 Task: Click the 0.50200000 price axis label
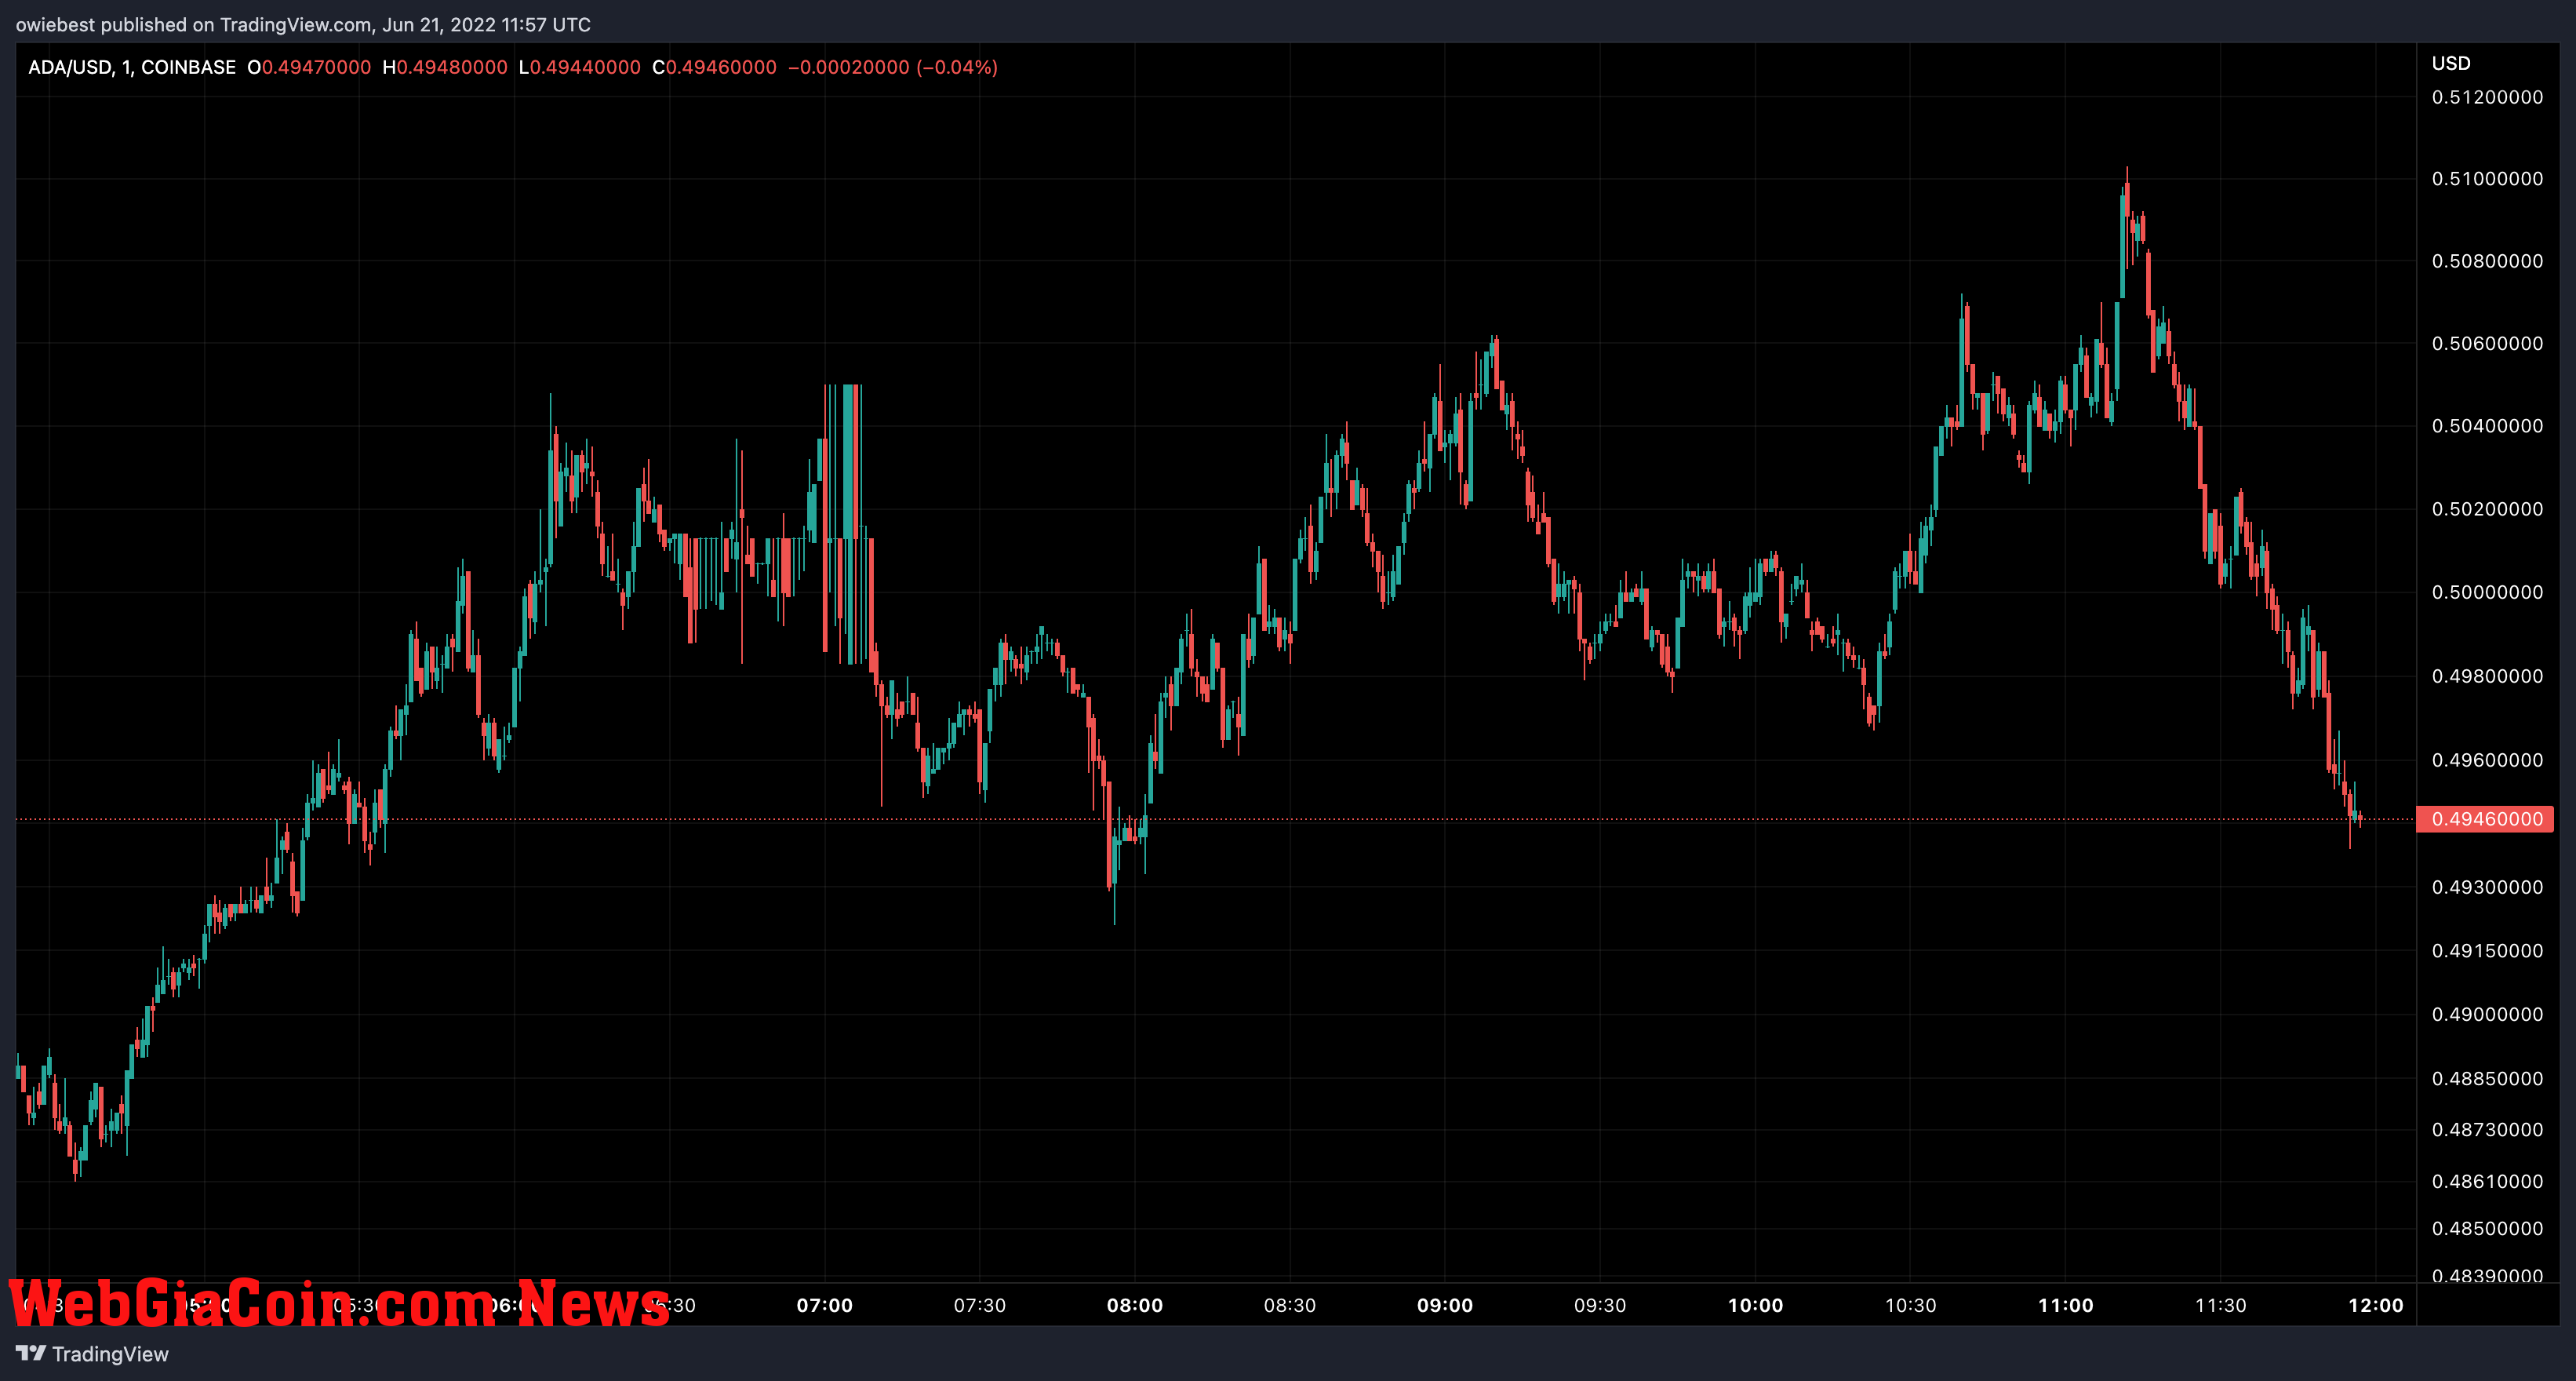(2487, 509)
